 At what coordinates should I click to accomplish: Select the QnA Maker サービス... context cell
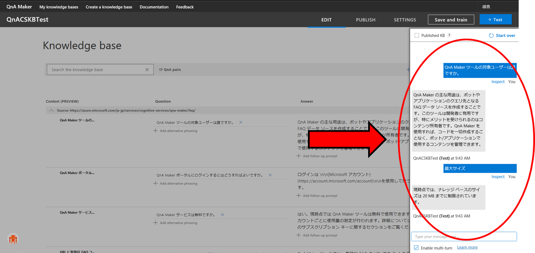[x=77, y=212]
